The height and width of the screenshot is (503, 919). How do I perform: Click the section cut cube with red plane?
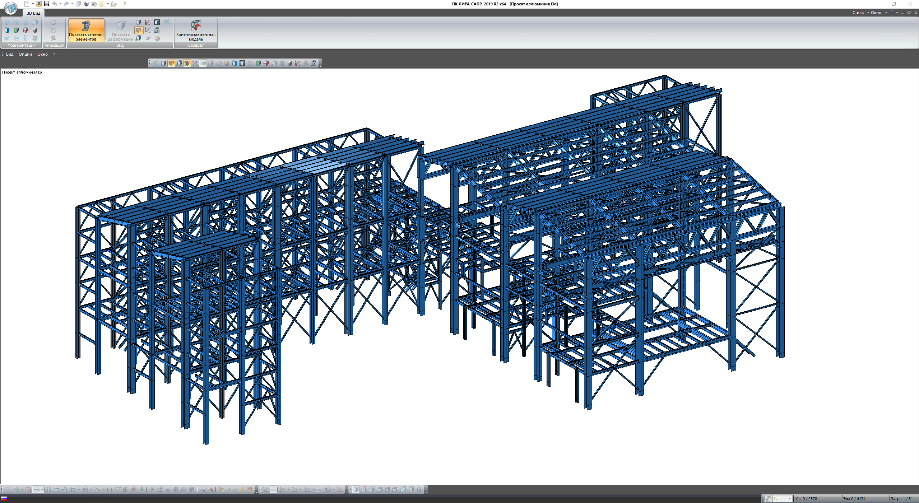pyautogui.click(x=25, y=30)
